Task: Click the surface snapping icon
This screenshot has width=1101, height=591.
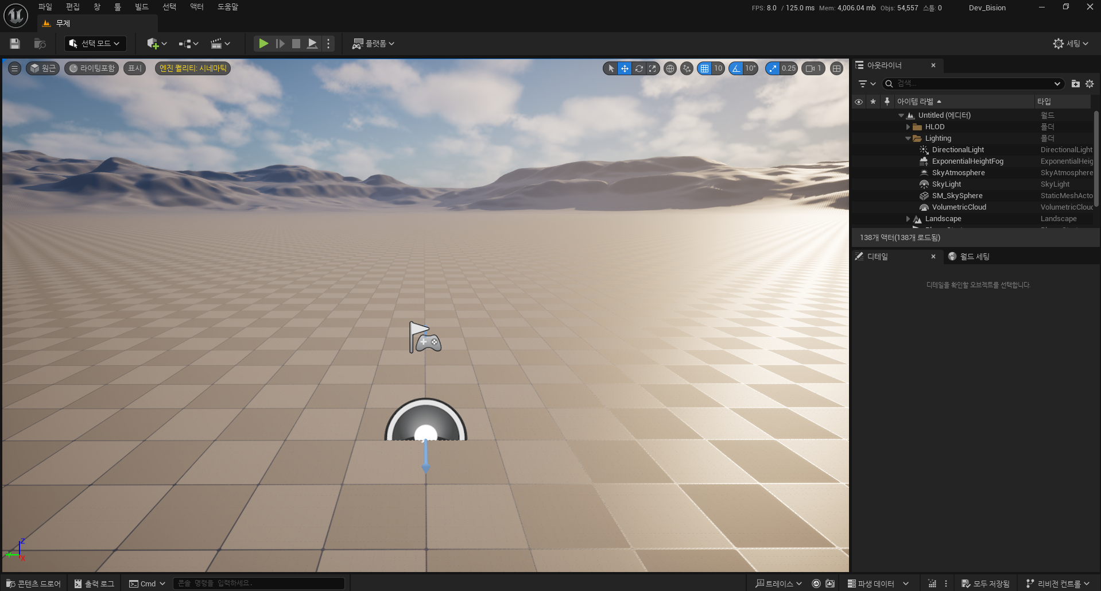Action: point(687,68)
